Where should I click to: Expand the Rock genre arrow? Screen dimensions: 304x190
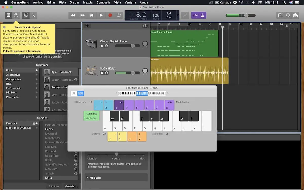pyautogui.click(x=37, y=70)
